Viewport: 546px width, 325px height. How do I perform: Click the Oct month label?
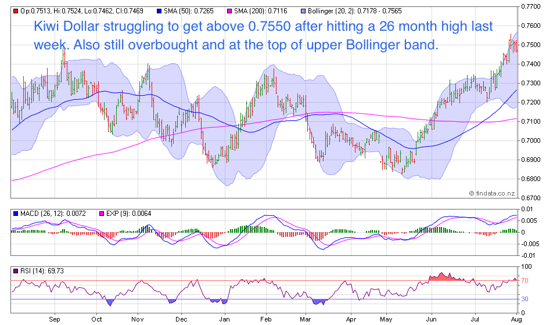96,319
